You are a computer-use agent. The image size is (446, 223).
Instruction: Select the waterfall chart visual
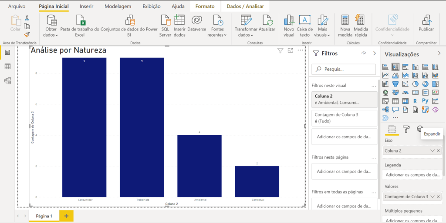click(x=385, y=84)
